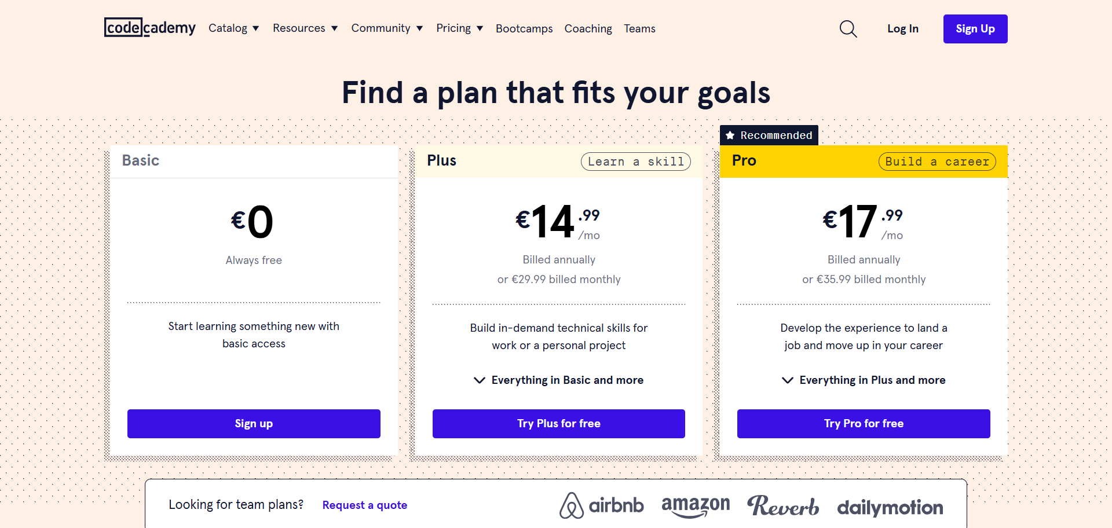Click the Request a quote link
The image size is (1112, 528).
[x=365, y=505]
